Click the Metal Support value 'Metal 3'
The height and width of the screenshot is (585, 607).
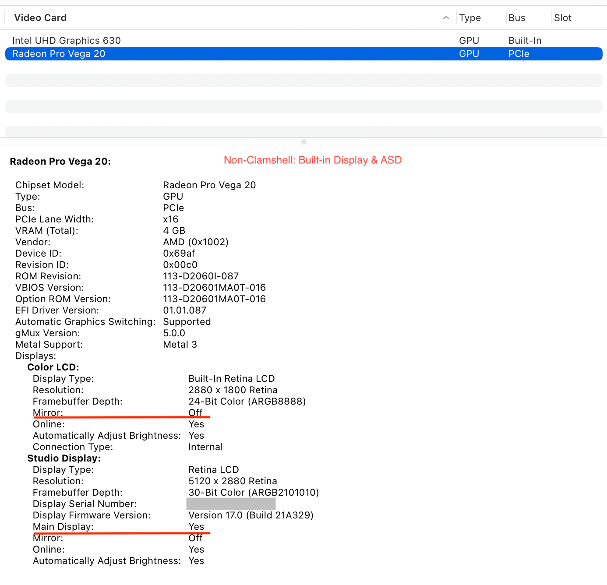pyautogui.click(x=180, y=345)
